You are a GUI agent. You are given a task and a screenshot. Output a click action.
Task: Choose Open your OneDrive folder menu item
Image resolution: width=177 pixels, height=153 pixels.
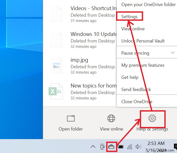pyautogui.click(x=149, y=5)
